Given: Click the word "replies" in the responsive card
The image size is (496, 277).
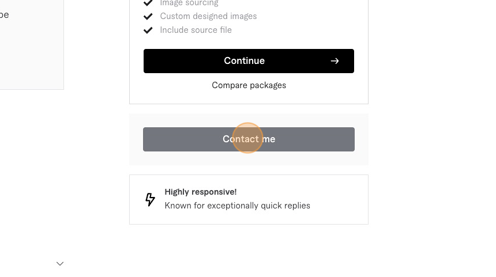Looking at the screenshot, I should pyautogui.click(x=297, y=206).
